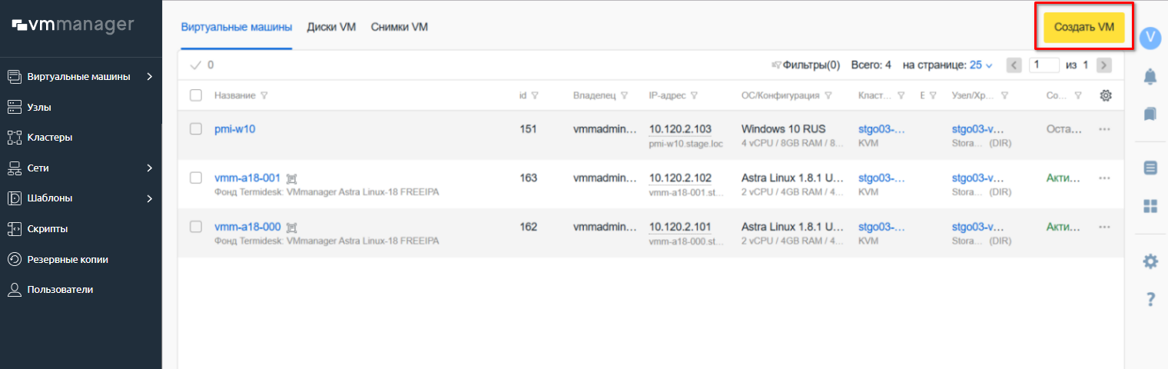1168x369 pixels.
Task: Select the pmi-w10 row checkbox
Action: (x=196, y=129)
